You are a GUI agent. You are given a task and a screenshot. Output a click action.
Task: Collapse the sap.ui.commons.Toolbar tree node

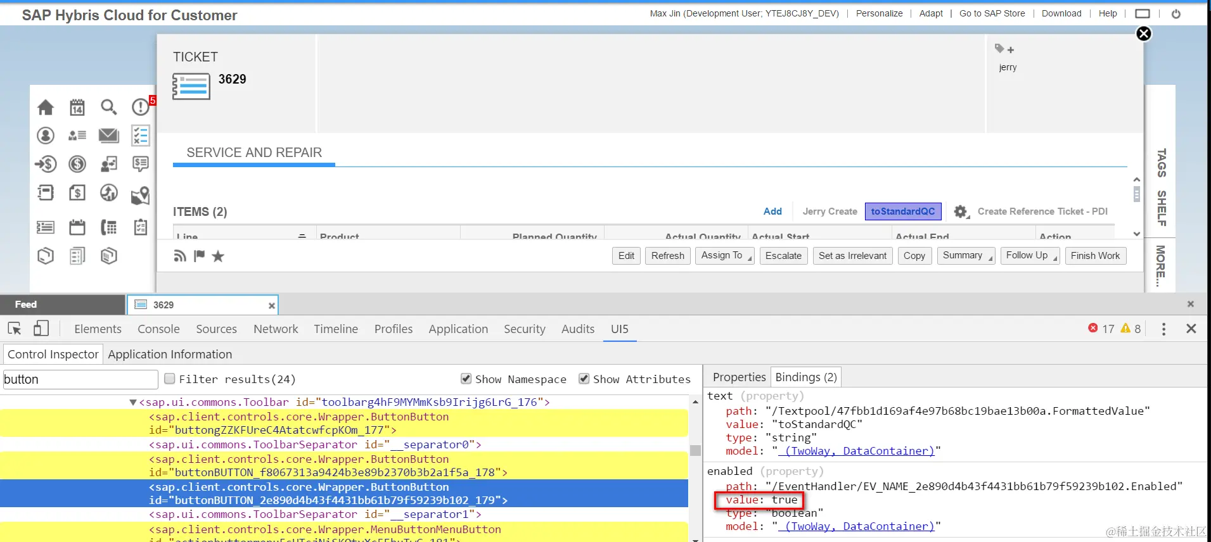[132, 402]
